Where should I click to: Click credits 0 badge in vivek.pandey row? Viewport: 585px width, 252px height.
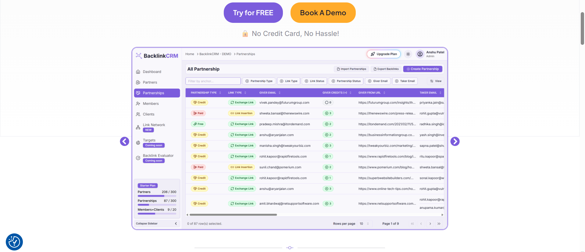pos(328,102)
